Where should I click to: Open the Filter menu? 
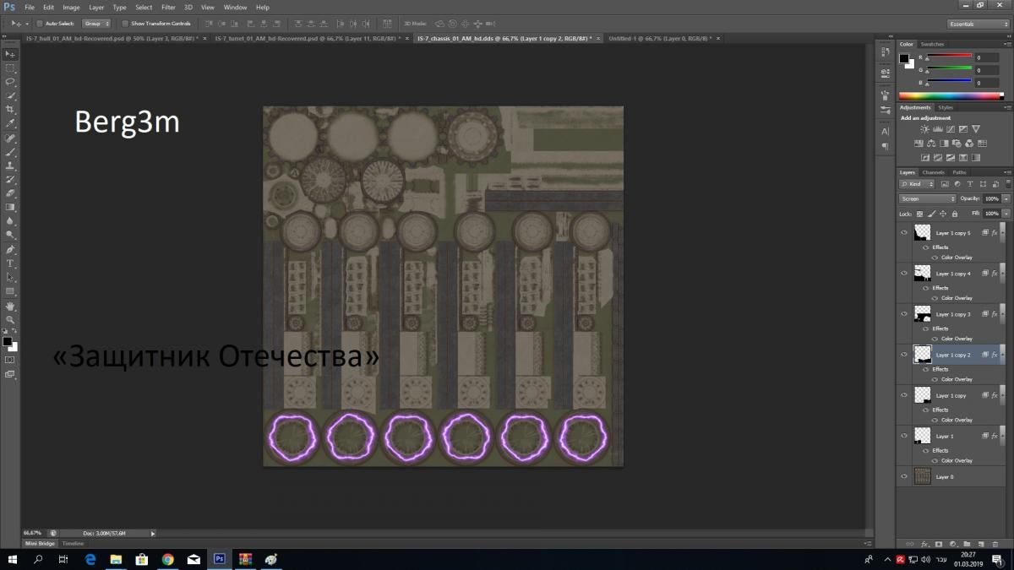pos(168,7)
